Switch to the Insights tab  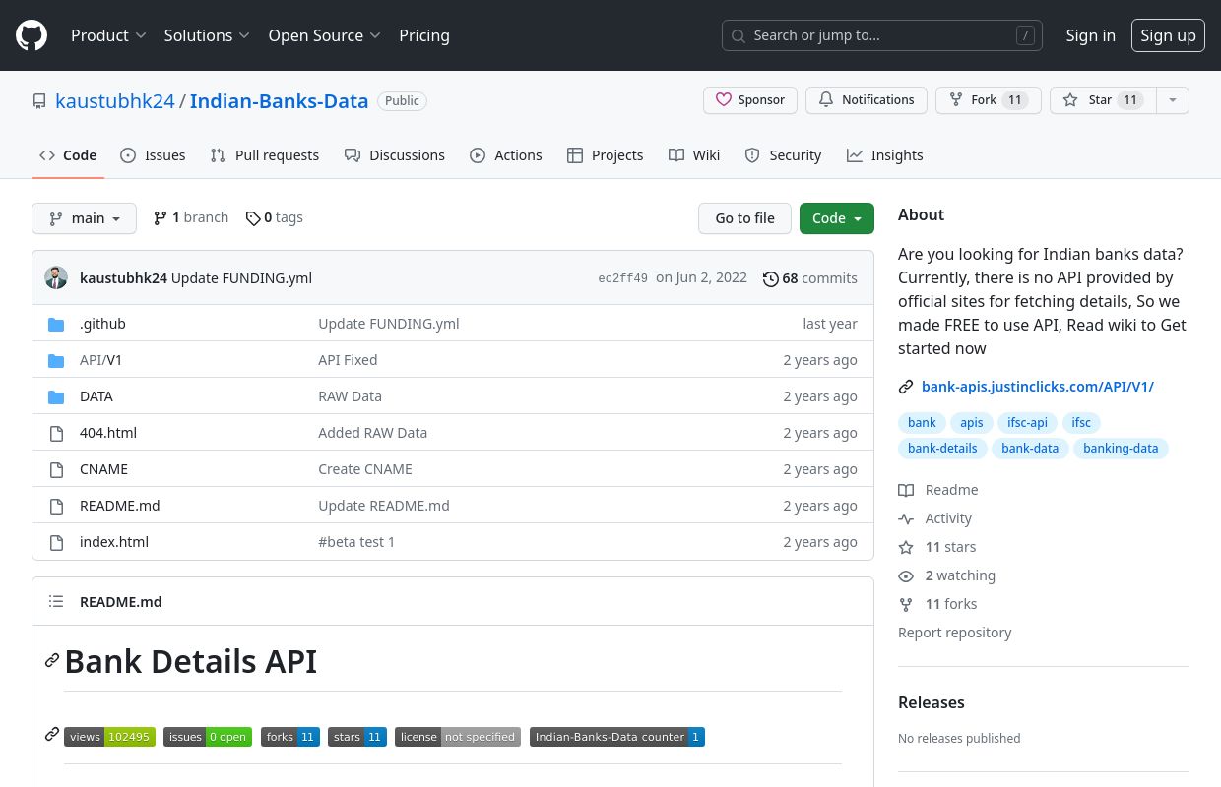[x=885, y=155]
